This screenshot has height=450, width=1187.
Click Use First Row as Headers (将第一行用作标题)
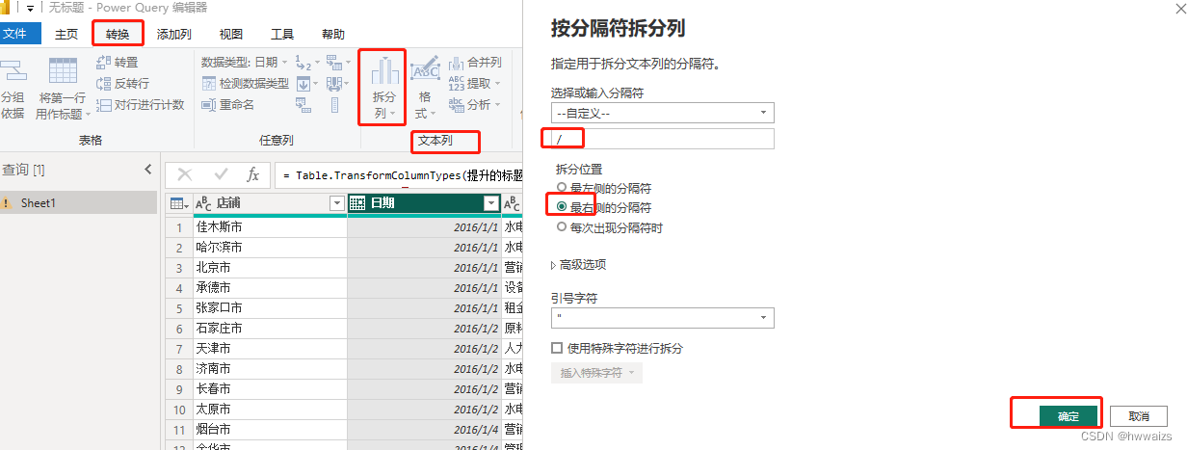point(63,89)
